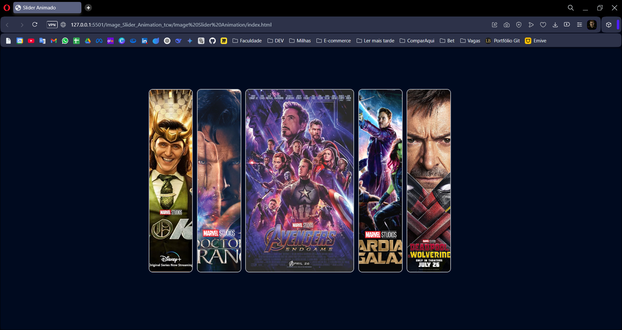Screen dimensions: 622x330
Task: Open the Emive bookmark
Action: tap(536, 41)
